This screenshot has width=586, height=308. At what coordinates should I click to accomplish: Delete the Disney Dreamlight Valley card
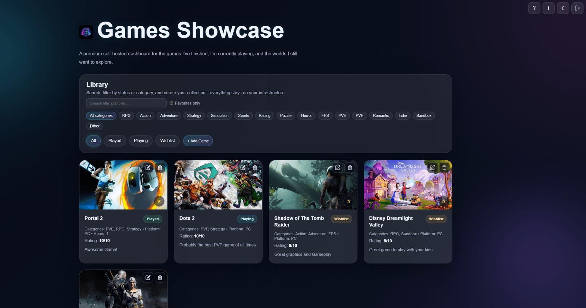click(x=444, y=168)
